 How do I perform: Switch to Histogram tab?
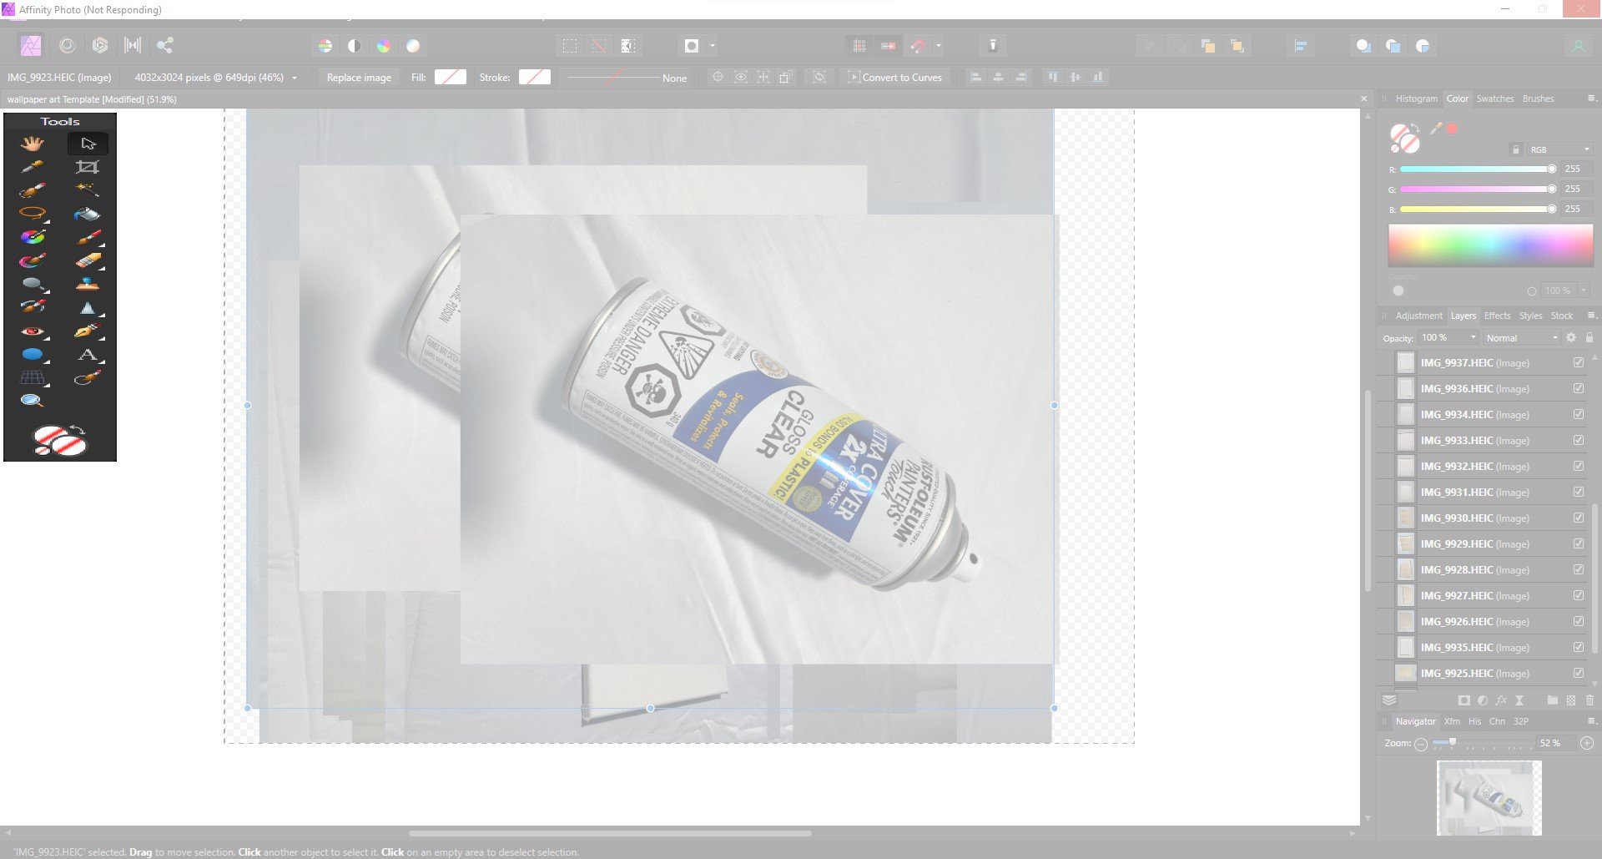coord(1417,99)
